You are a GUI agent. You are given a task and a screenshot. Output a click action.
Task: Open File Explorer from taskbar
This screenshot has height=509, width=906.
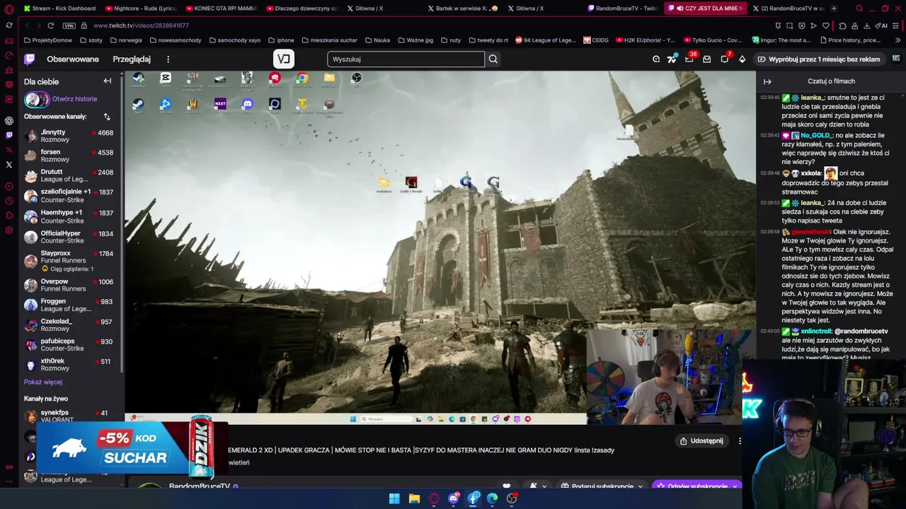[x=414, y=498]
